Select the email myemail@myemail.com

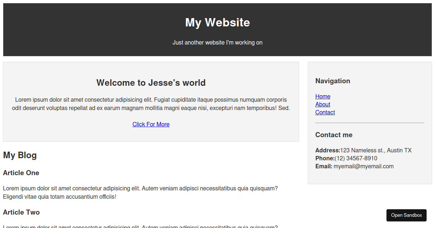tap(364, 166)
